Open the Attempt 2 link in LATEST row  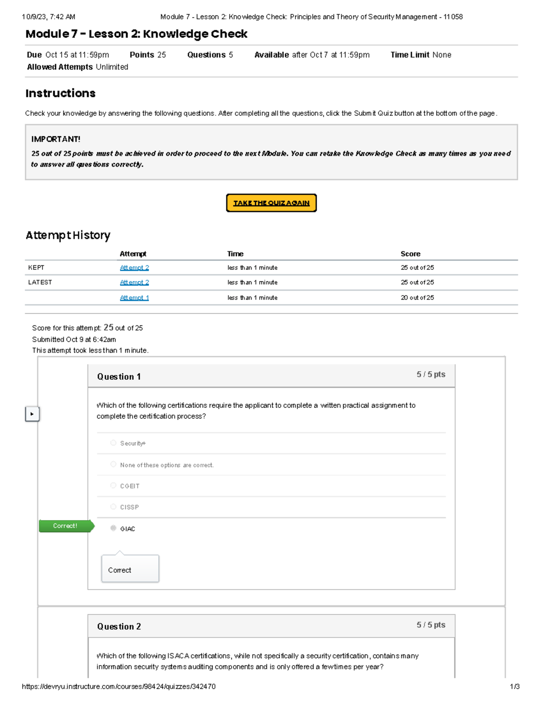click(x=134, y=282)
